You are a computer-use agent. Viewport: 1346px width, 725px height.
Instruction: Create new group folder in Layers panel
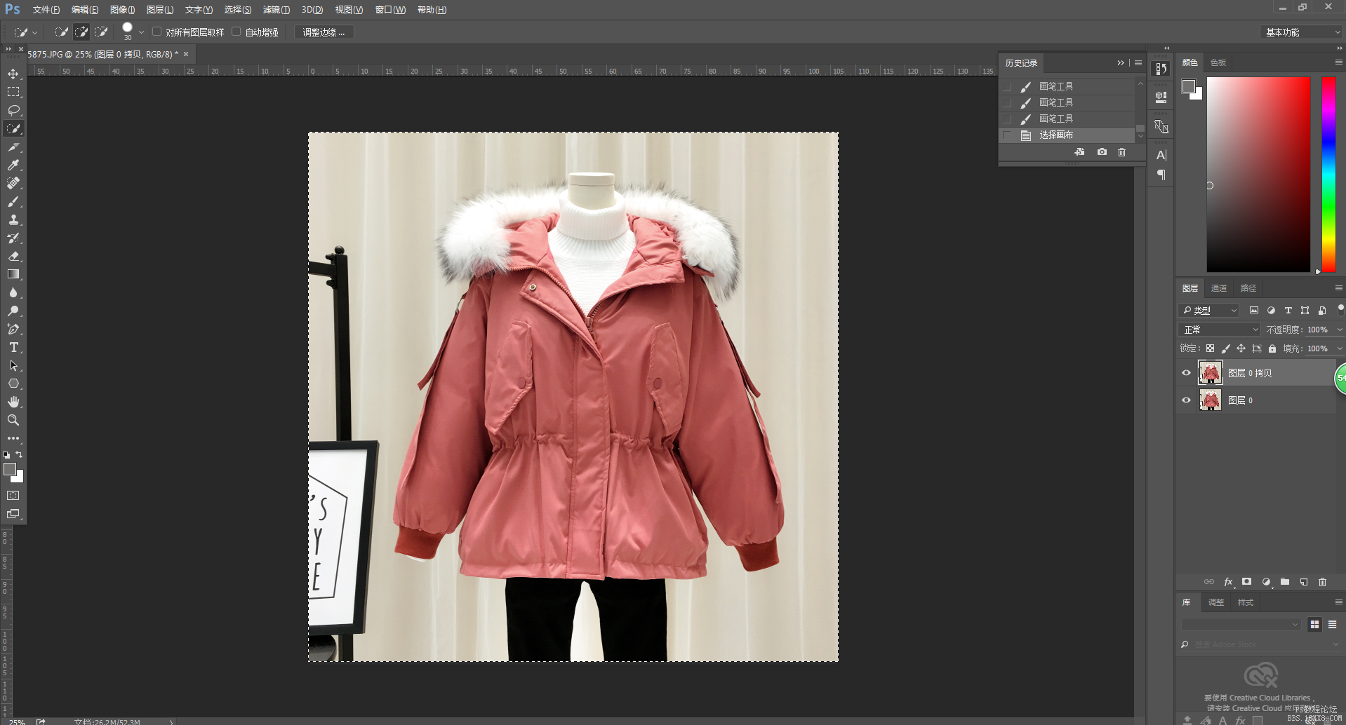[1285, 582]
